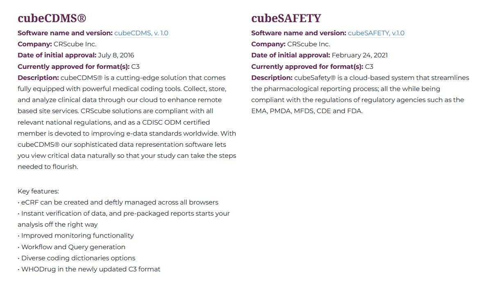Select the Improved monitoring functionality bullet
Viewport: 489px width, 289px height.
pos(77,236)
